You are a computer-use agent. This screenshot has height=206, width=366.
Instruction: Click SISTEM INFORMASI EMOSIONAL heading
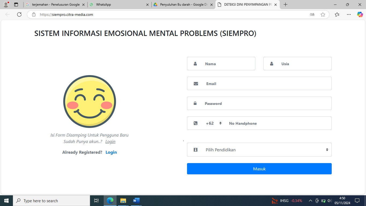click(x=145, y=33)
